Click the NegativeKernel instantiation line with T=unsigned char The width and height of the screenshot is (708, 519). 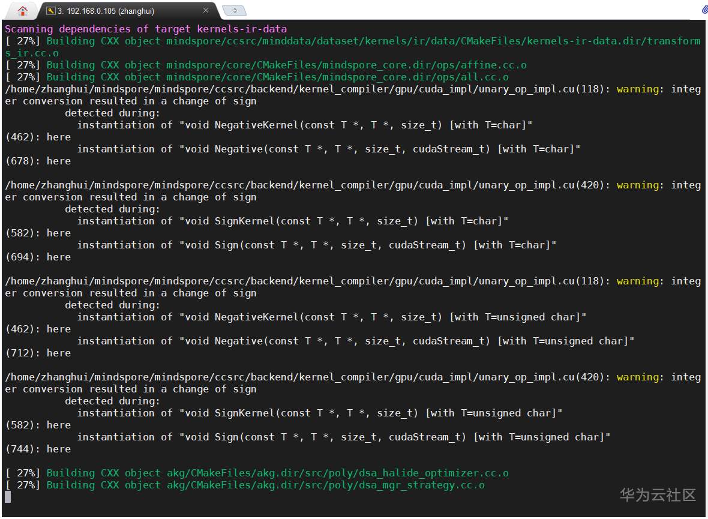tap(332, 317)
